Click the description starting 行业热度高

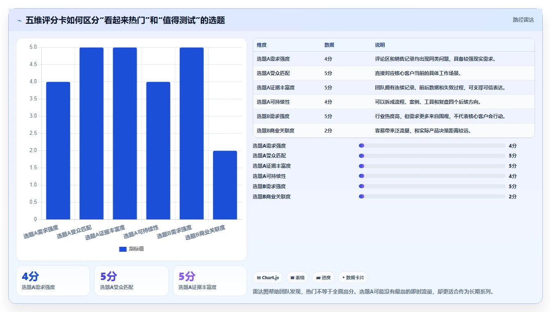point(440,116)
